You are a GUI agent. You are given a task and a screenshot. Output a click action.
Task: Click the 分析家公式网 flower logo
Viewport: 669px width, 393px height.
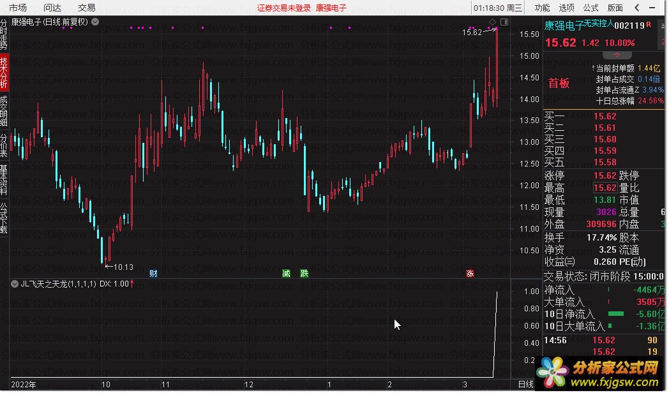point(552,372)
